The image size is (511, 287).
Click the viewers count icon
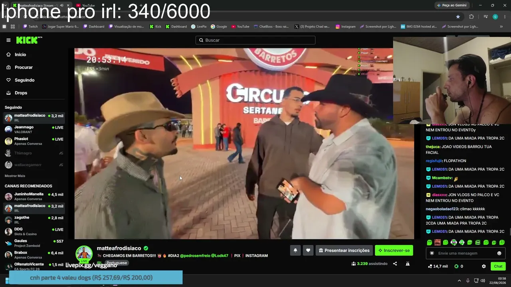pos(354,263)
